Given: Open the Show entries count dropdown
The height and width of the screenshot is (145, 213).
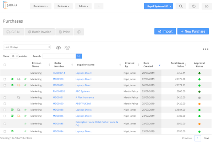Looking at the screenshot, I should (x=14, y=56).
